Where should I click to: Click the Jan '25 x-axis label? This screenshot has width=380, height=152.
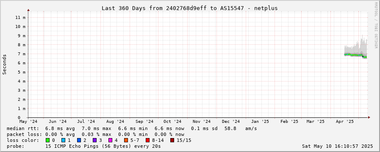(x=260, y=122)
